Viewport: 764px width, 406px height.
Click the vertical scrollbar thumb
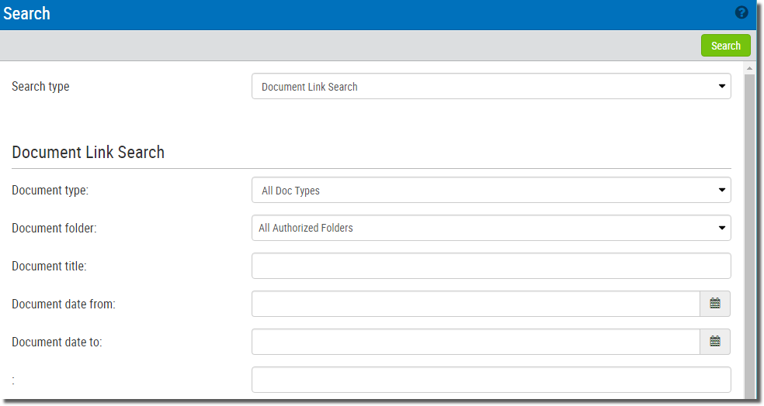point(749,236)
